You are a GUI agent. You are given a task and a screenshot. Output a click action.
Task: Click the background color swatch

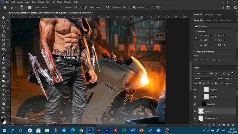coord(4,122)
